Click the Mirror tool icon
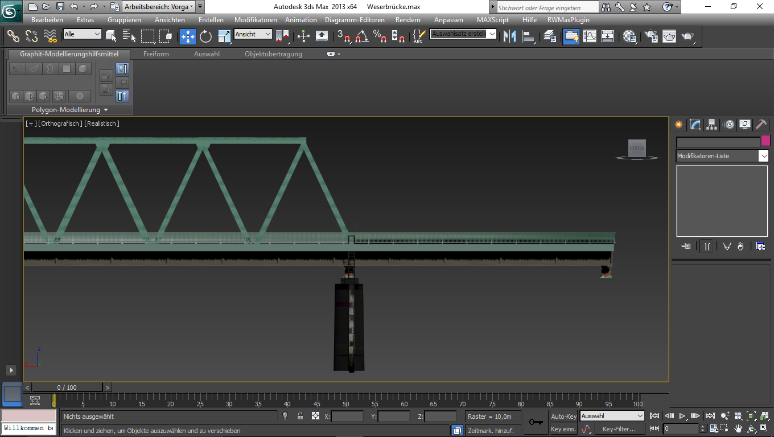The image size is (774, 437). pos(509,36)
